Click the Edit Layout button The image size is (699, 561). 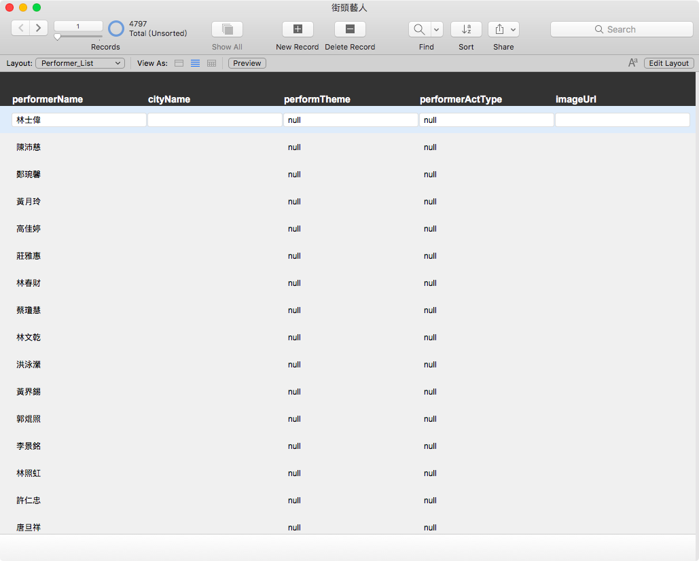668,63
